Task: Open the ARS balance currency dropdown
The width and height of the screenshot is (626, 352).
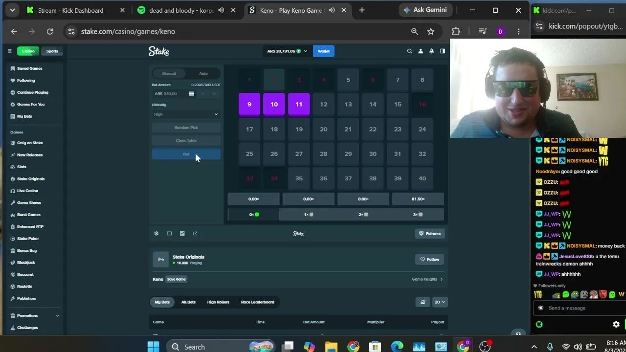Action: point(287,51)
